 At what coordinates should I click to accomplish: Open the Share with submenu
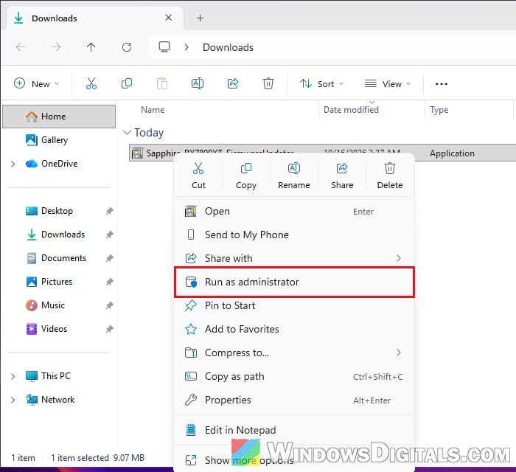click(x=294, y=258)
